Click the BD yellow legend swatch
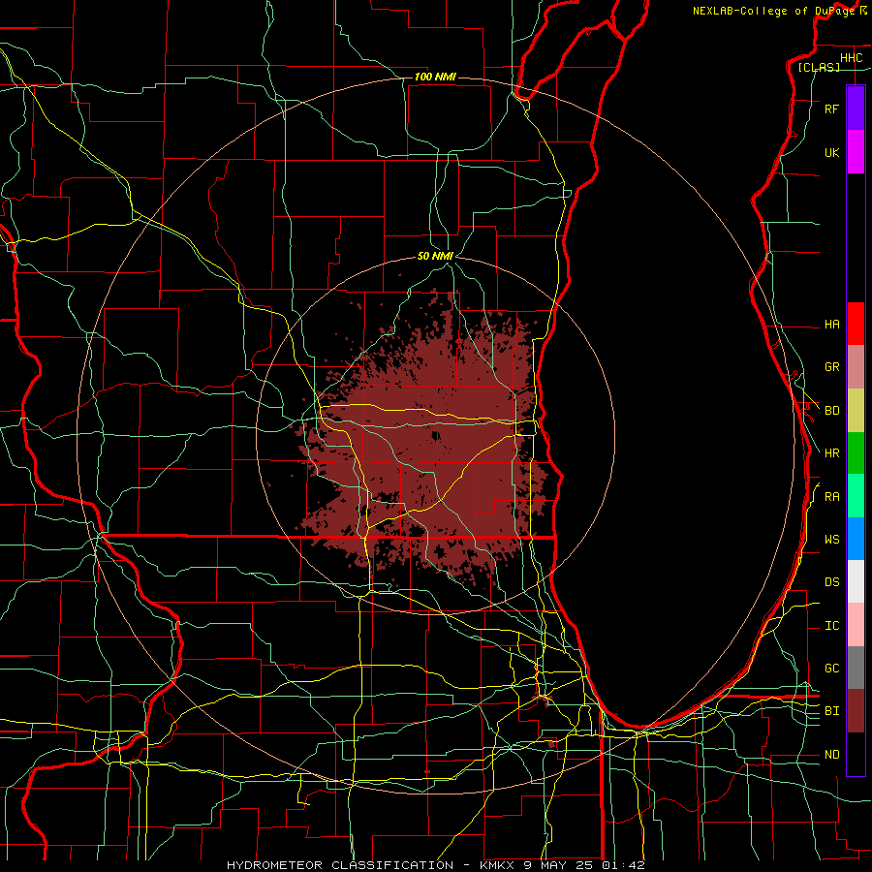 pos(856,411)
